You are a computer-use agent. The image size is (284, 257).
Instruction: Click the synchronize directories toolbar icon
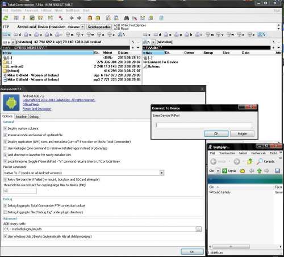(143, 18)
